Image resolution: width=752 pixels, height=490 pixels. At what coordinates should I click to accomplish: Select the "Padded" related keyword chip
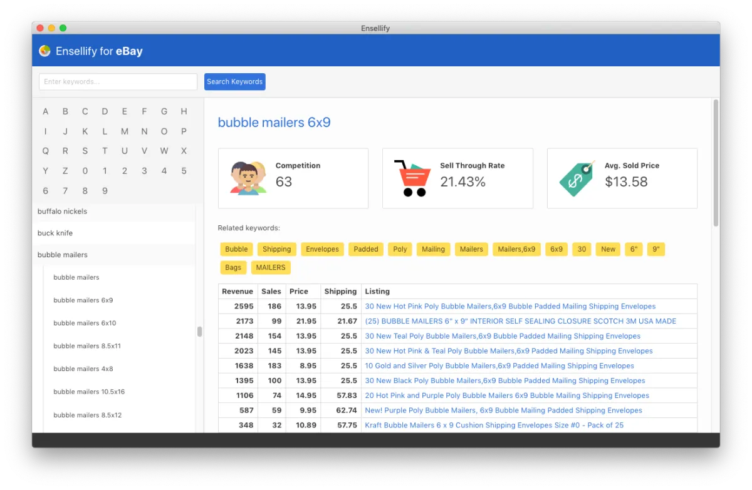tap(365, 249)
